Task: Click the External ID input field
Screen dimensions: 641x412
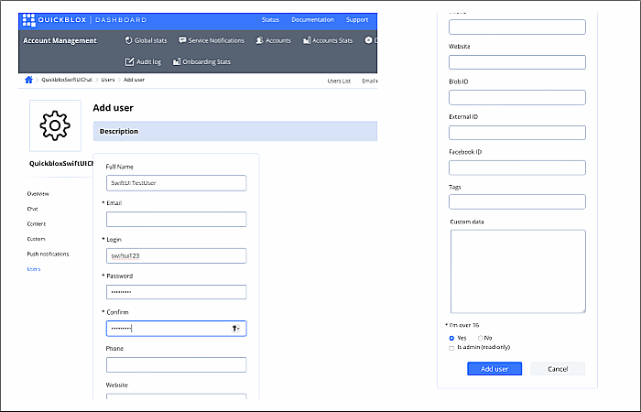Action: [517, 133]
